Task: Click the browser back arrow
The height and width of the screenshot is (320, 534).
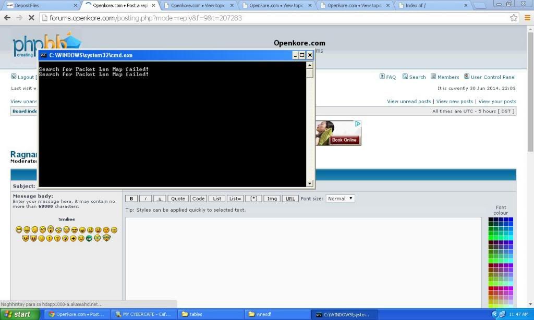Action: pos(7,18)
